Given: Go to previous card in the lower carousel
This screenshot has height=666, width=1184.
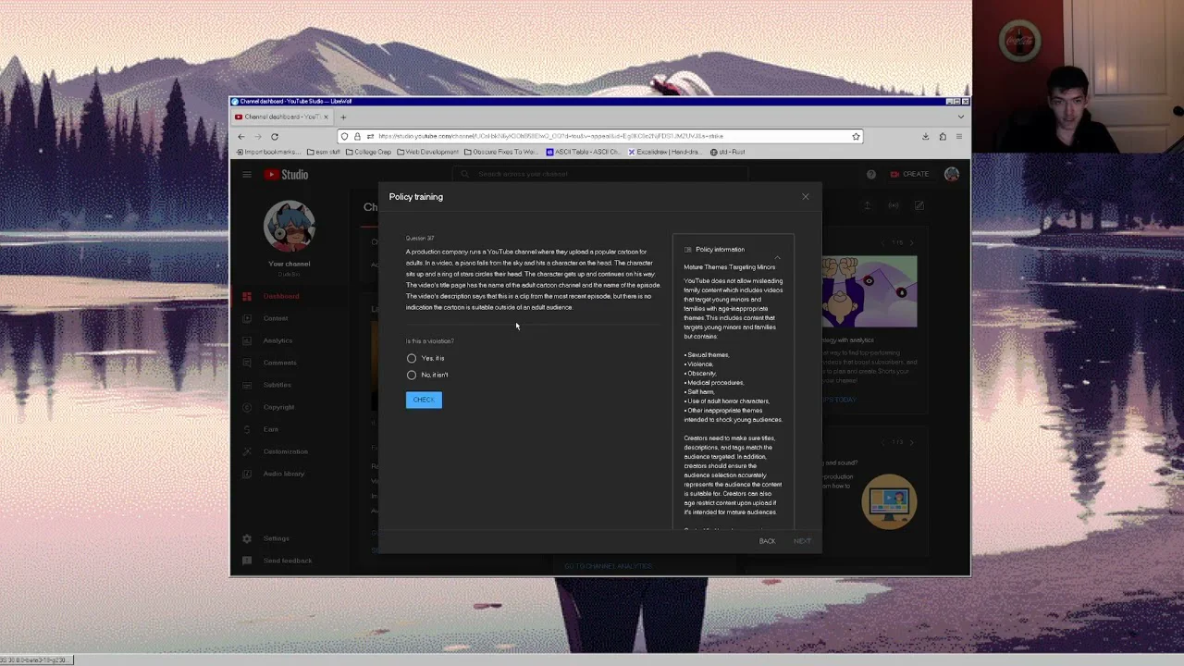Looking at the screenshot, I should [883, 442].
